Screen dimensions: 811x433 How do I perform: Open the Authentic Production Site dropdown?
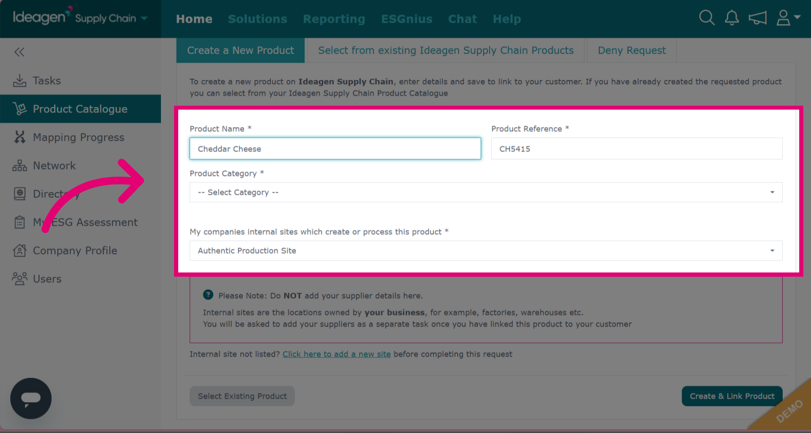pos(486,251)
